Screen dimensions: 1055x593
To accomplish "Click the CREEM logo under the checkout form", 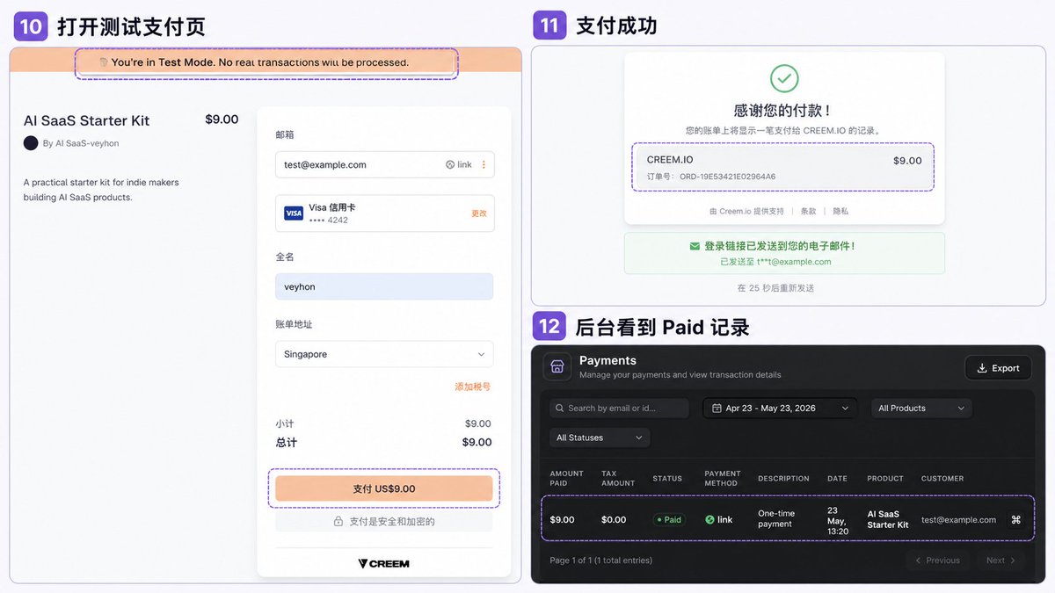I will coord(383,563).
